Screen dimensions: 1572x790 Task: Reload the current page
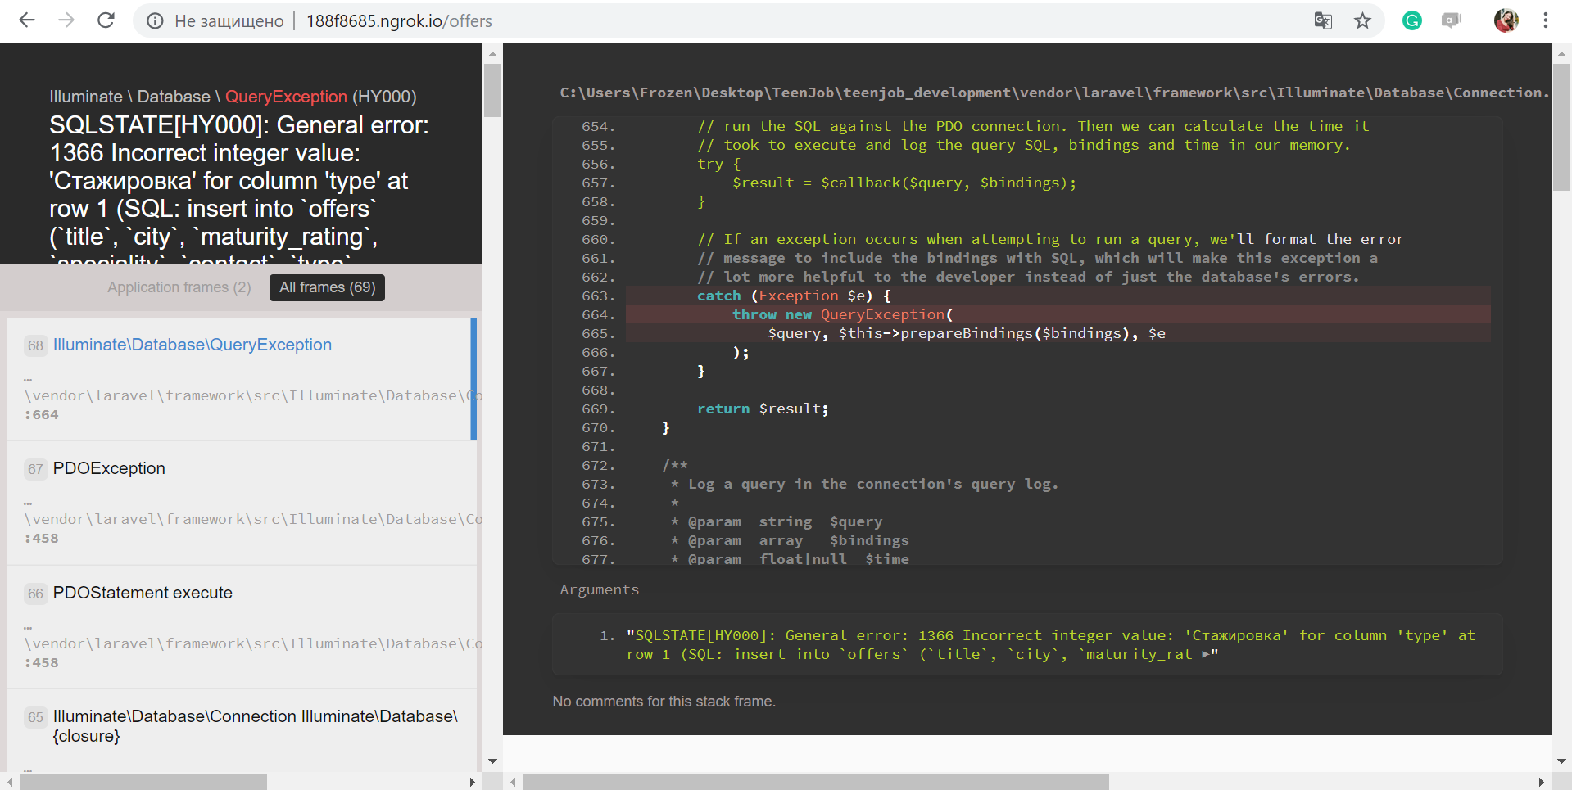tap(106, 20)
